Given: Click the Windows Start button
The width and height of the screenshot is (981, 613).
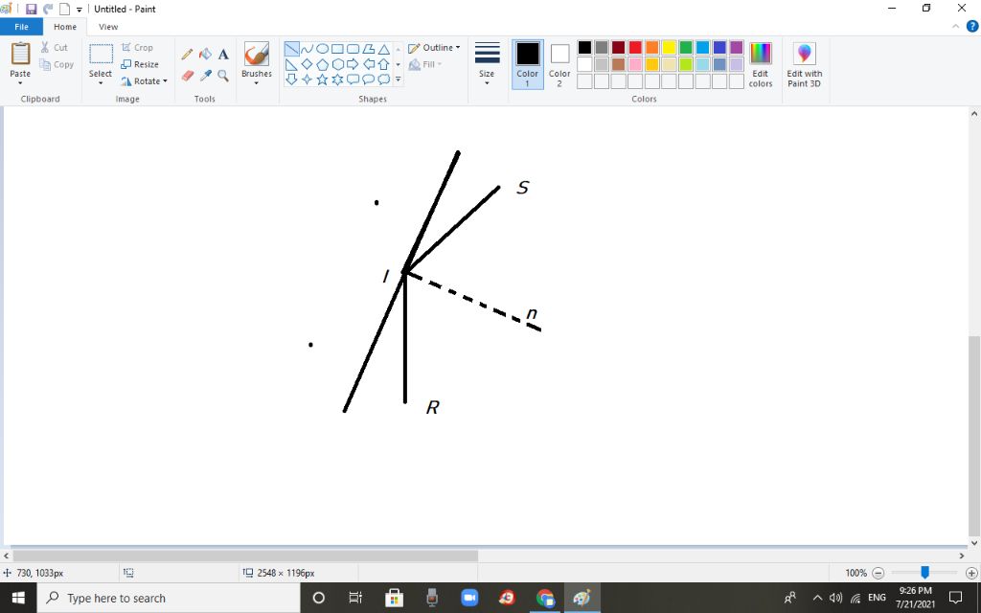Looking at the screenshot, I should (x=18, y=598).
